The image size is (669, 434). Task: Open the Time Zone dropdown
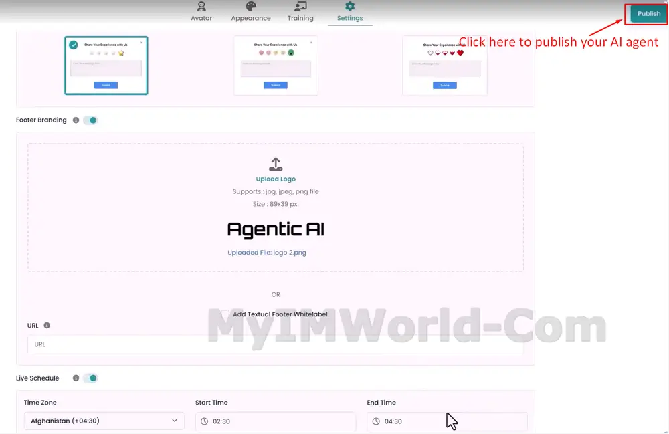[x=104, y=421]
